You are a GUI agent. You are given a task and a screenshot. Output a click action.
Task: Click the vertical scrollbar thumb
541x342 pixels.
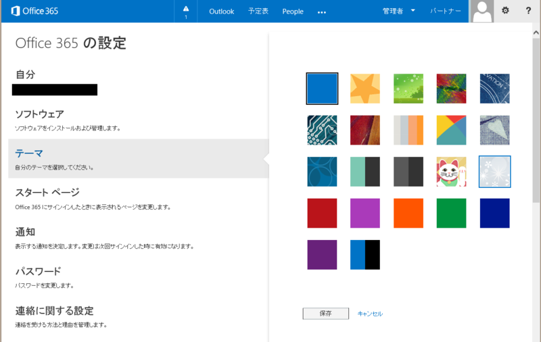(x=536, y=120)
